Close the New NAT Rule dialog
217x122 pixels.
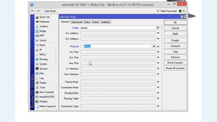pos(185,17)
